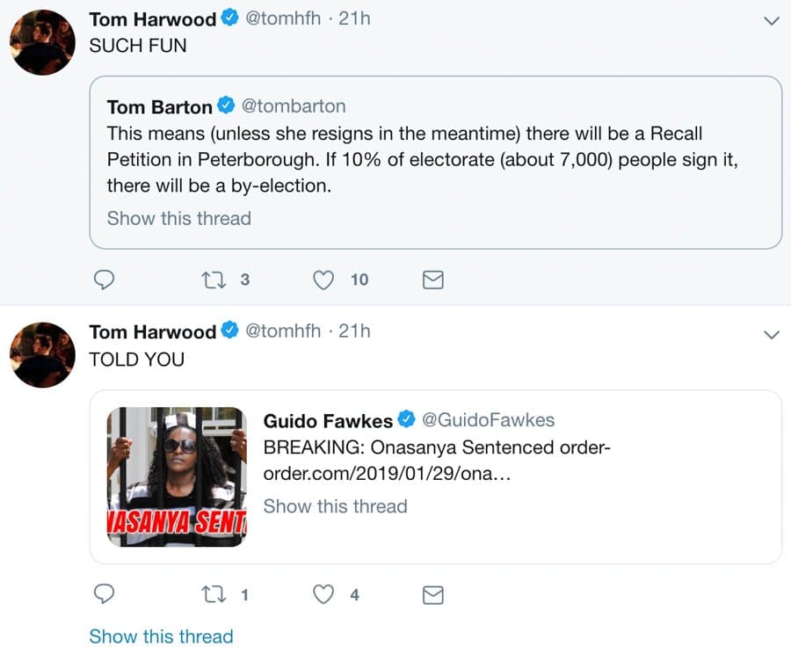Like the TOLD YOU tweet

click(x=324, y=595)
